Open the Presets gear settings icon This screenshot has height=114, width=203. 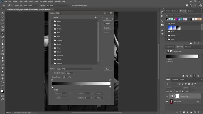point(95,17)
